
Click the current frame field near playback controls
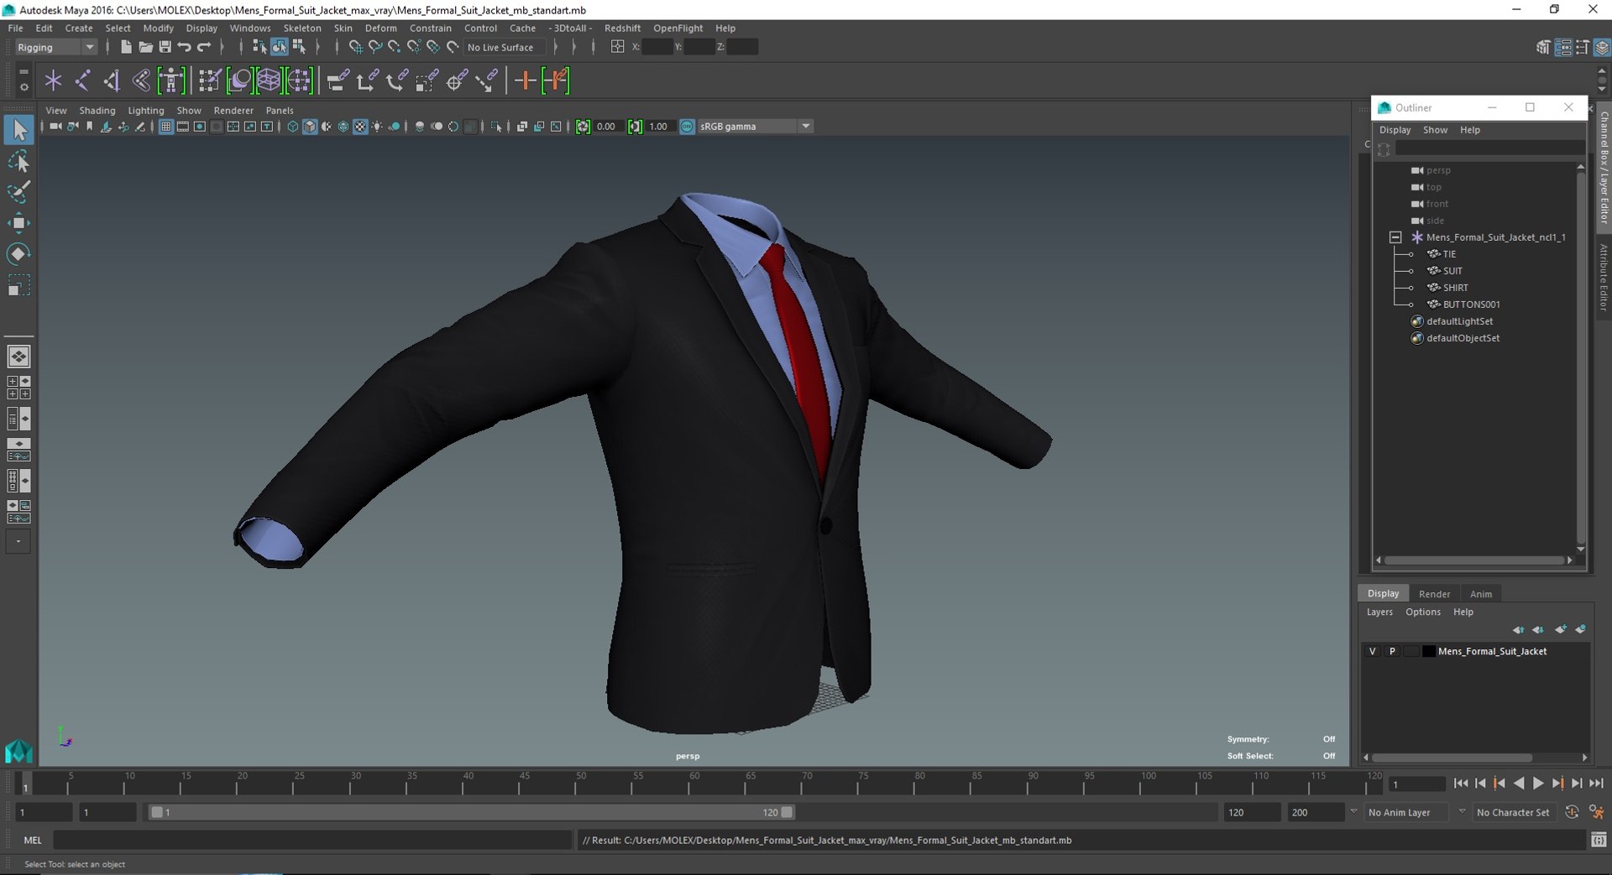(1416, 784)
